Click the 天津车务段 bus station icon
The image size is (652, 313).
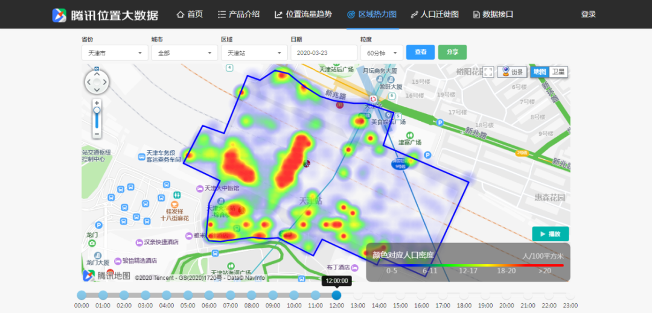141,157
